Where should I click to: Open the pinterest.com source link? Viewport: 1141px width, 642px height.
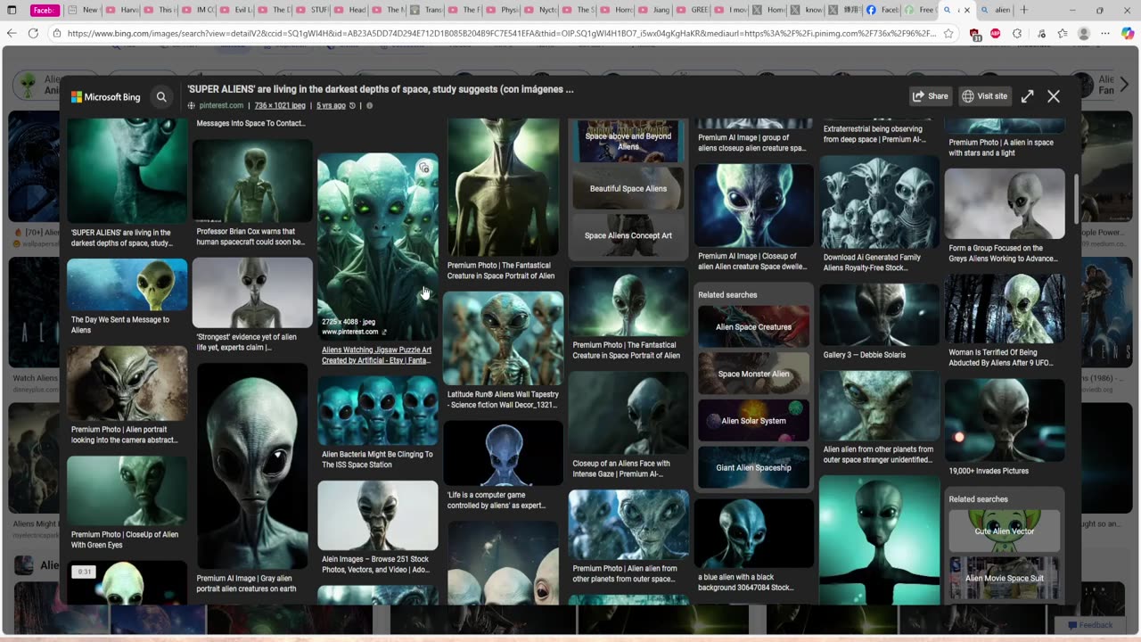(221, 105)
